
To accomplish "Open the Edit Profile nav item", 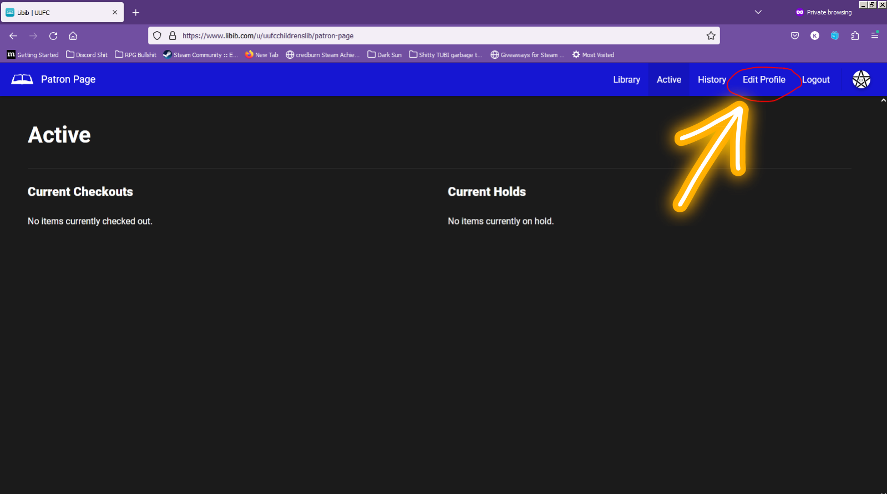I will (764, 80).
